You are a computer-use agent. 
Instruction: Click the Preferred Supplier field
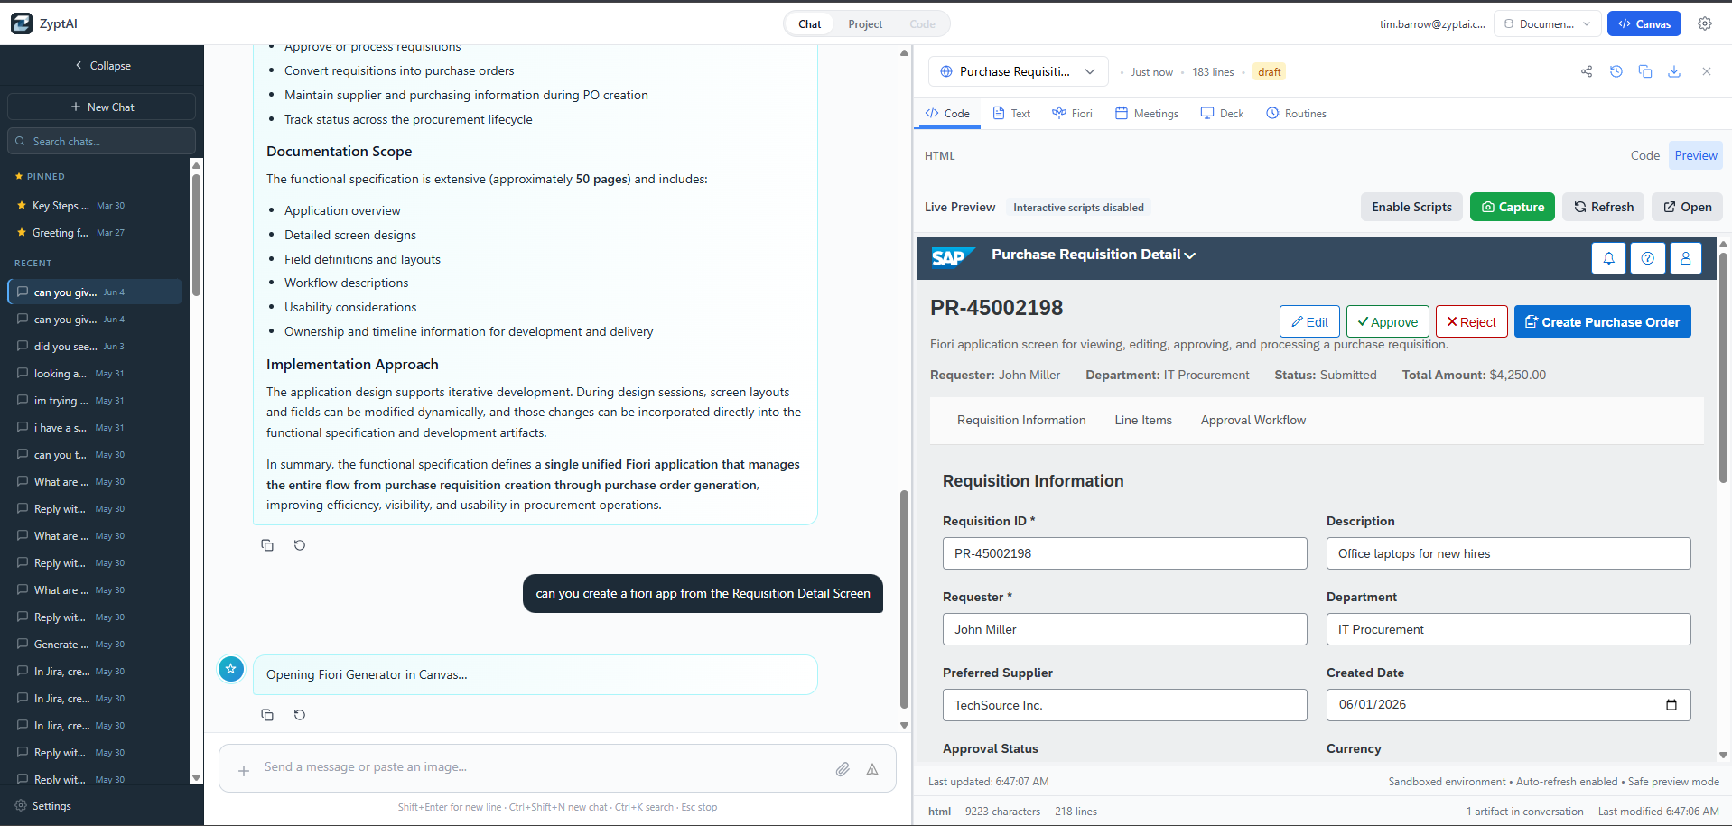(1124, 705)
